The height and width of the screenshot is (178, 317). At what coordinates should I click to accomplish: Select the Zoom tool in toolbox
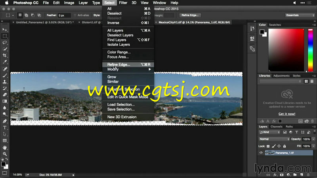coord(5,154)
